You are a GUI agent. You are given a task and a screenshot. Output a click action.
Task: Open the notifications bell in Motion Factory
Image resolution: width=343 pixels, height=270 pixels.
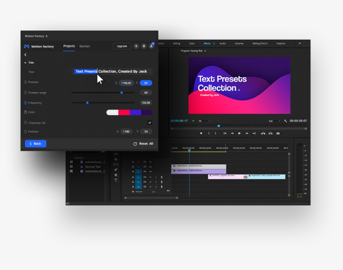coord(144,46)
